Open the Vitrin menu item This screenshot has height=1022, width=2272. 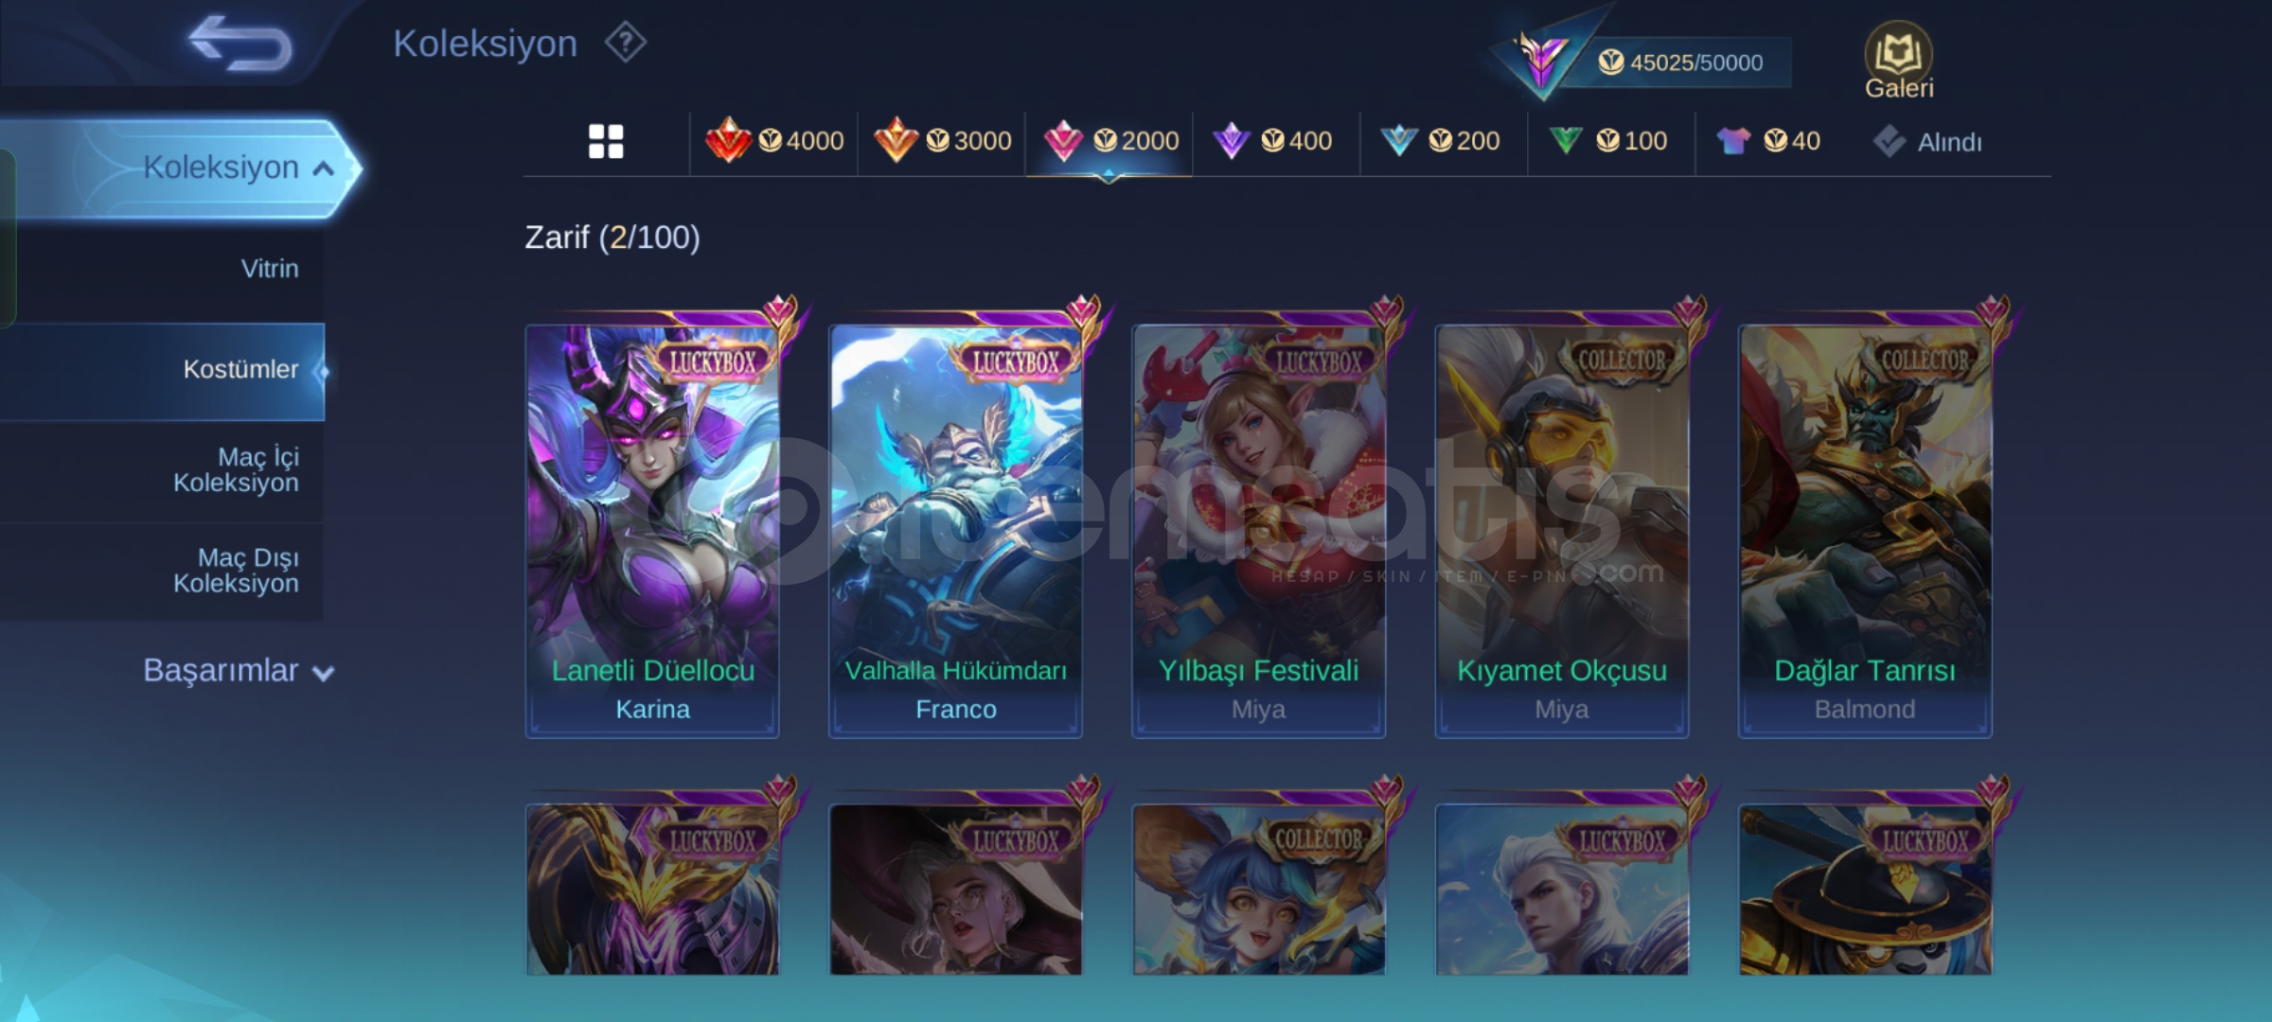pyautogui.click(x=163, y=269)
